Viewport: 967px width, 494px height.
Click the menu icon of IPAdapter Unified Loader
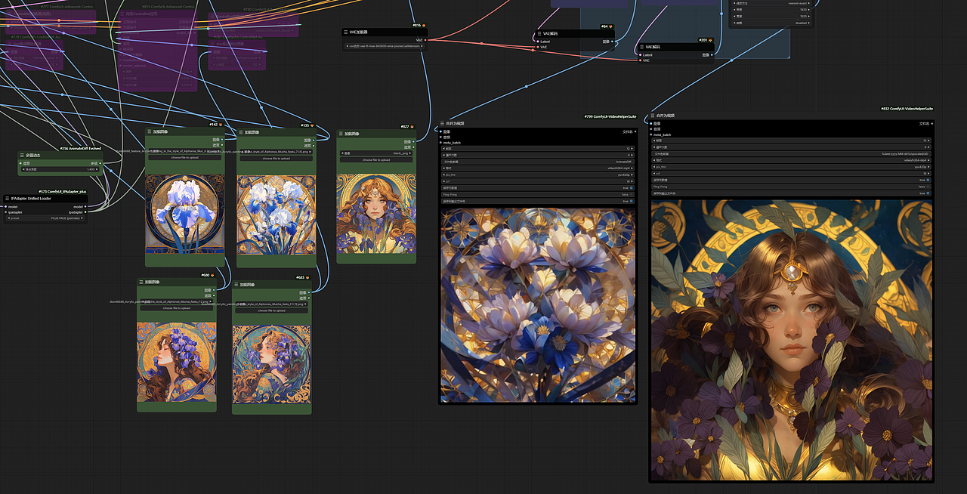8,199
